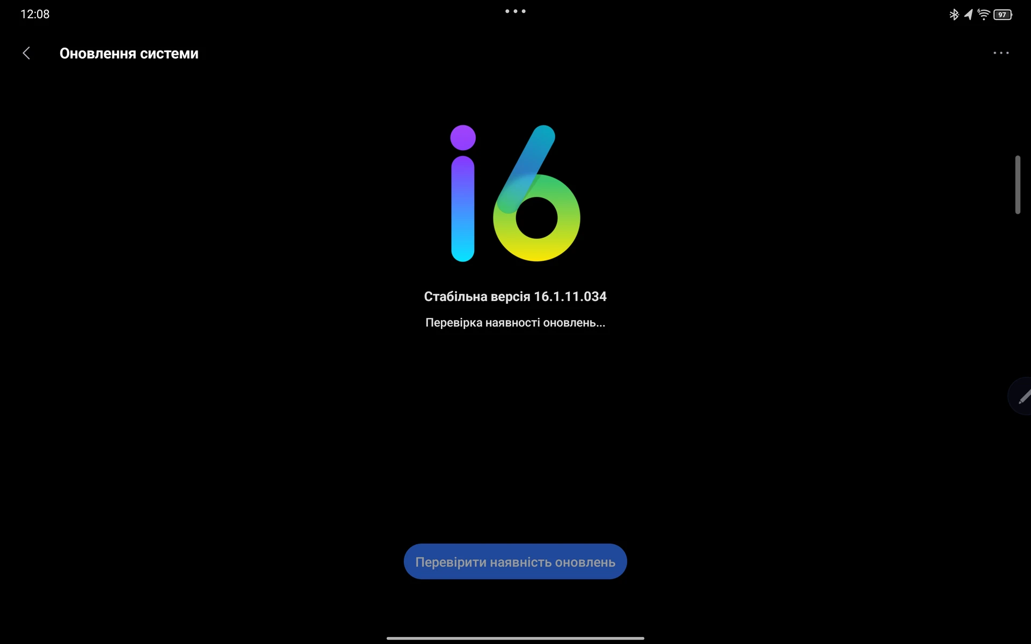Tap the 12:08 clock
Screen dimensions: 1031x644
click(x=35, y=14)
